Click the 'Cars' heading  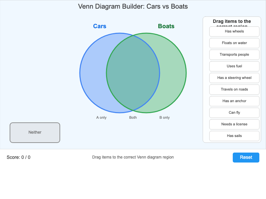pyautogui.click(x=99, y=26)
